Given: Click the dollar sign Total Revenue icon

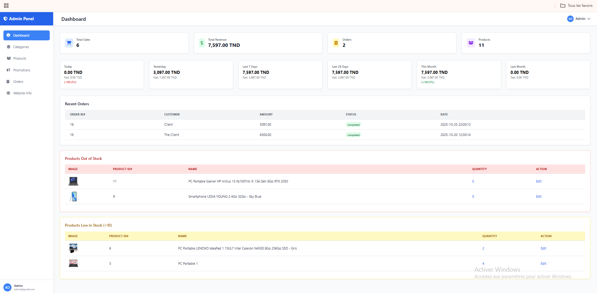Looking at the screenshot, I should [x=202, y=43].
